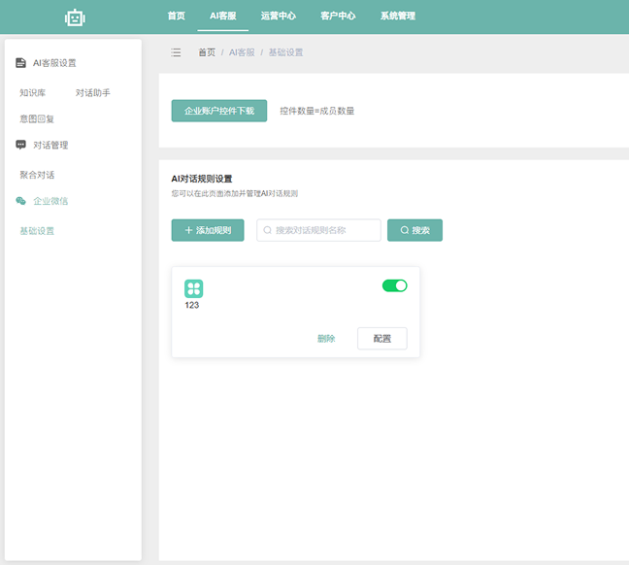Collapse sidebar using the hamburger menu icon
629x565 pixels.
[x=176, y=52]
